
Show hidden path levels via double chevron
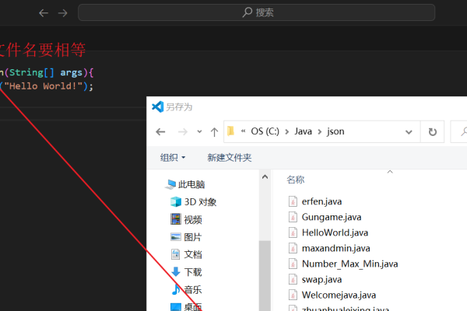244,131
